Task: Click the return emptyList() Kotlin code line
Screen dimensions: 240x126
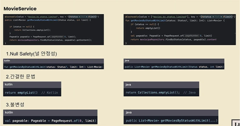Action: [x=31, y=93]
